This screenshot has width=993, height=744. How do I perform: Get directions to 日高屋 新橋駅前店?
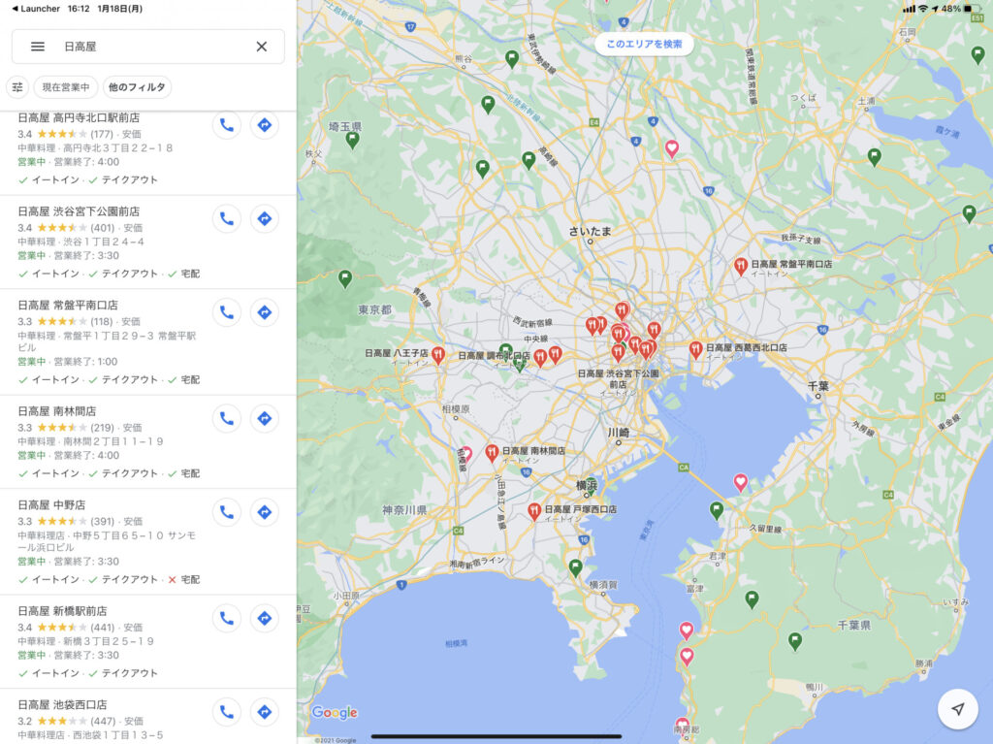(265, 618)
